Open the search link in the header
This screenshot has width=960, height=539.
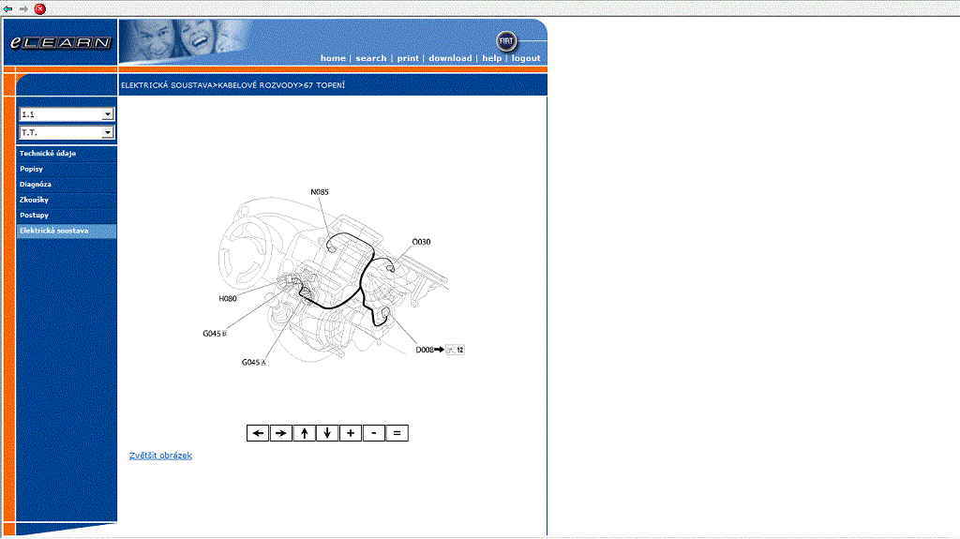coord(371,58)
